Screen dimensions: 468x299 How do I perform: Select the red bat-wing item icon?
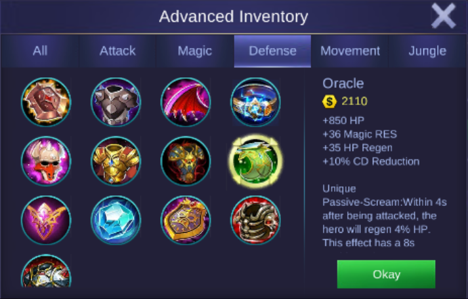pyautogui.click(x=186, y=102)
